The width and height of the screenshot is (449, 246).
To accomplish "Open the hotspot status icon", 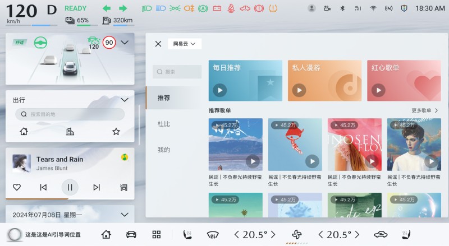I will pyautogui.click(x=388, y=8).
